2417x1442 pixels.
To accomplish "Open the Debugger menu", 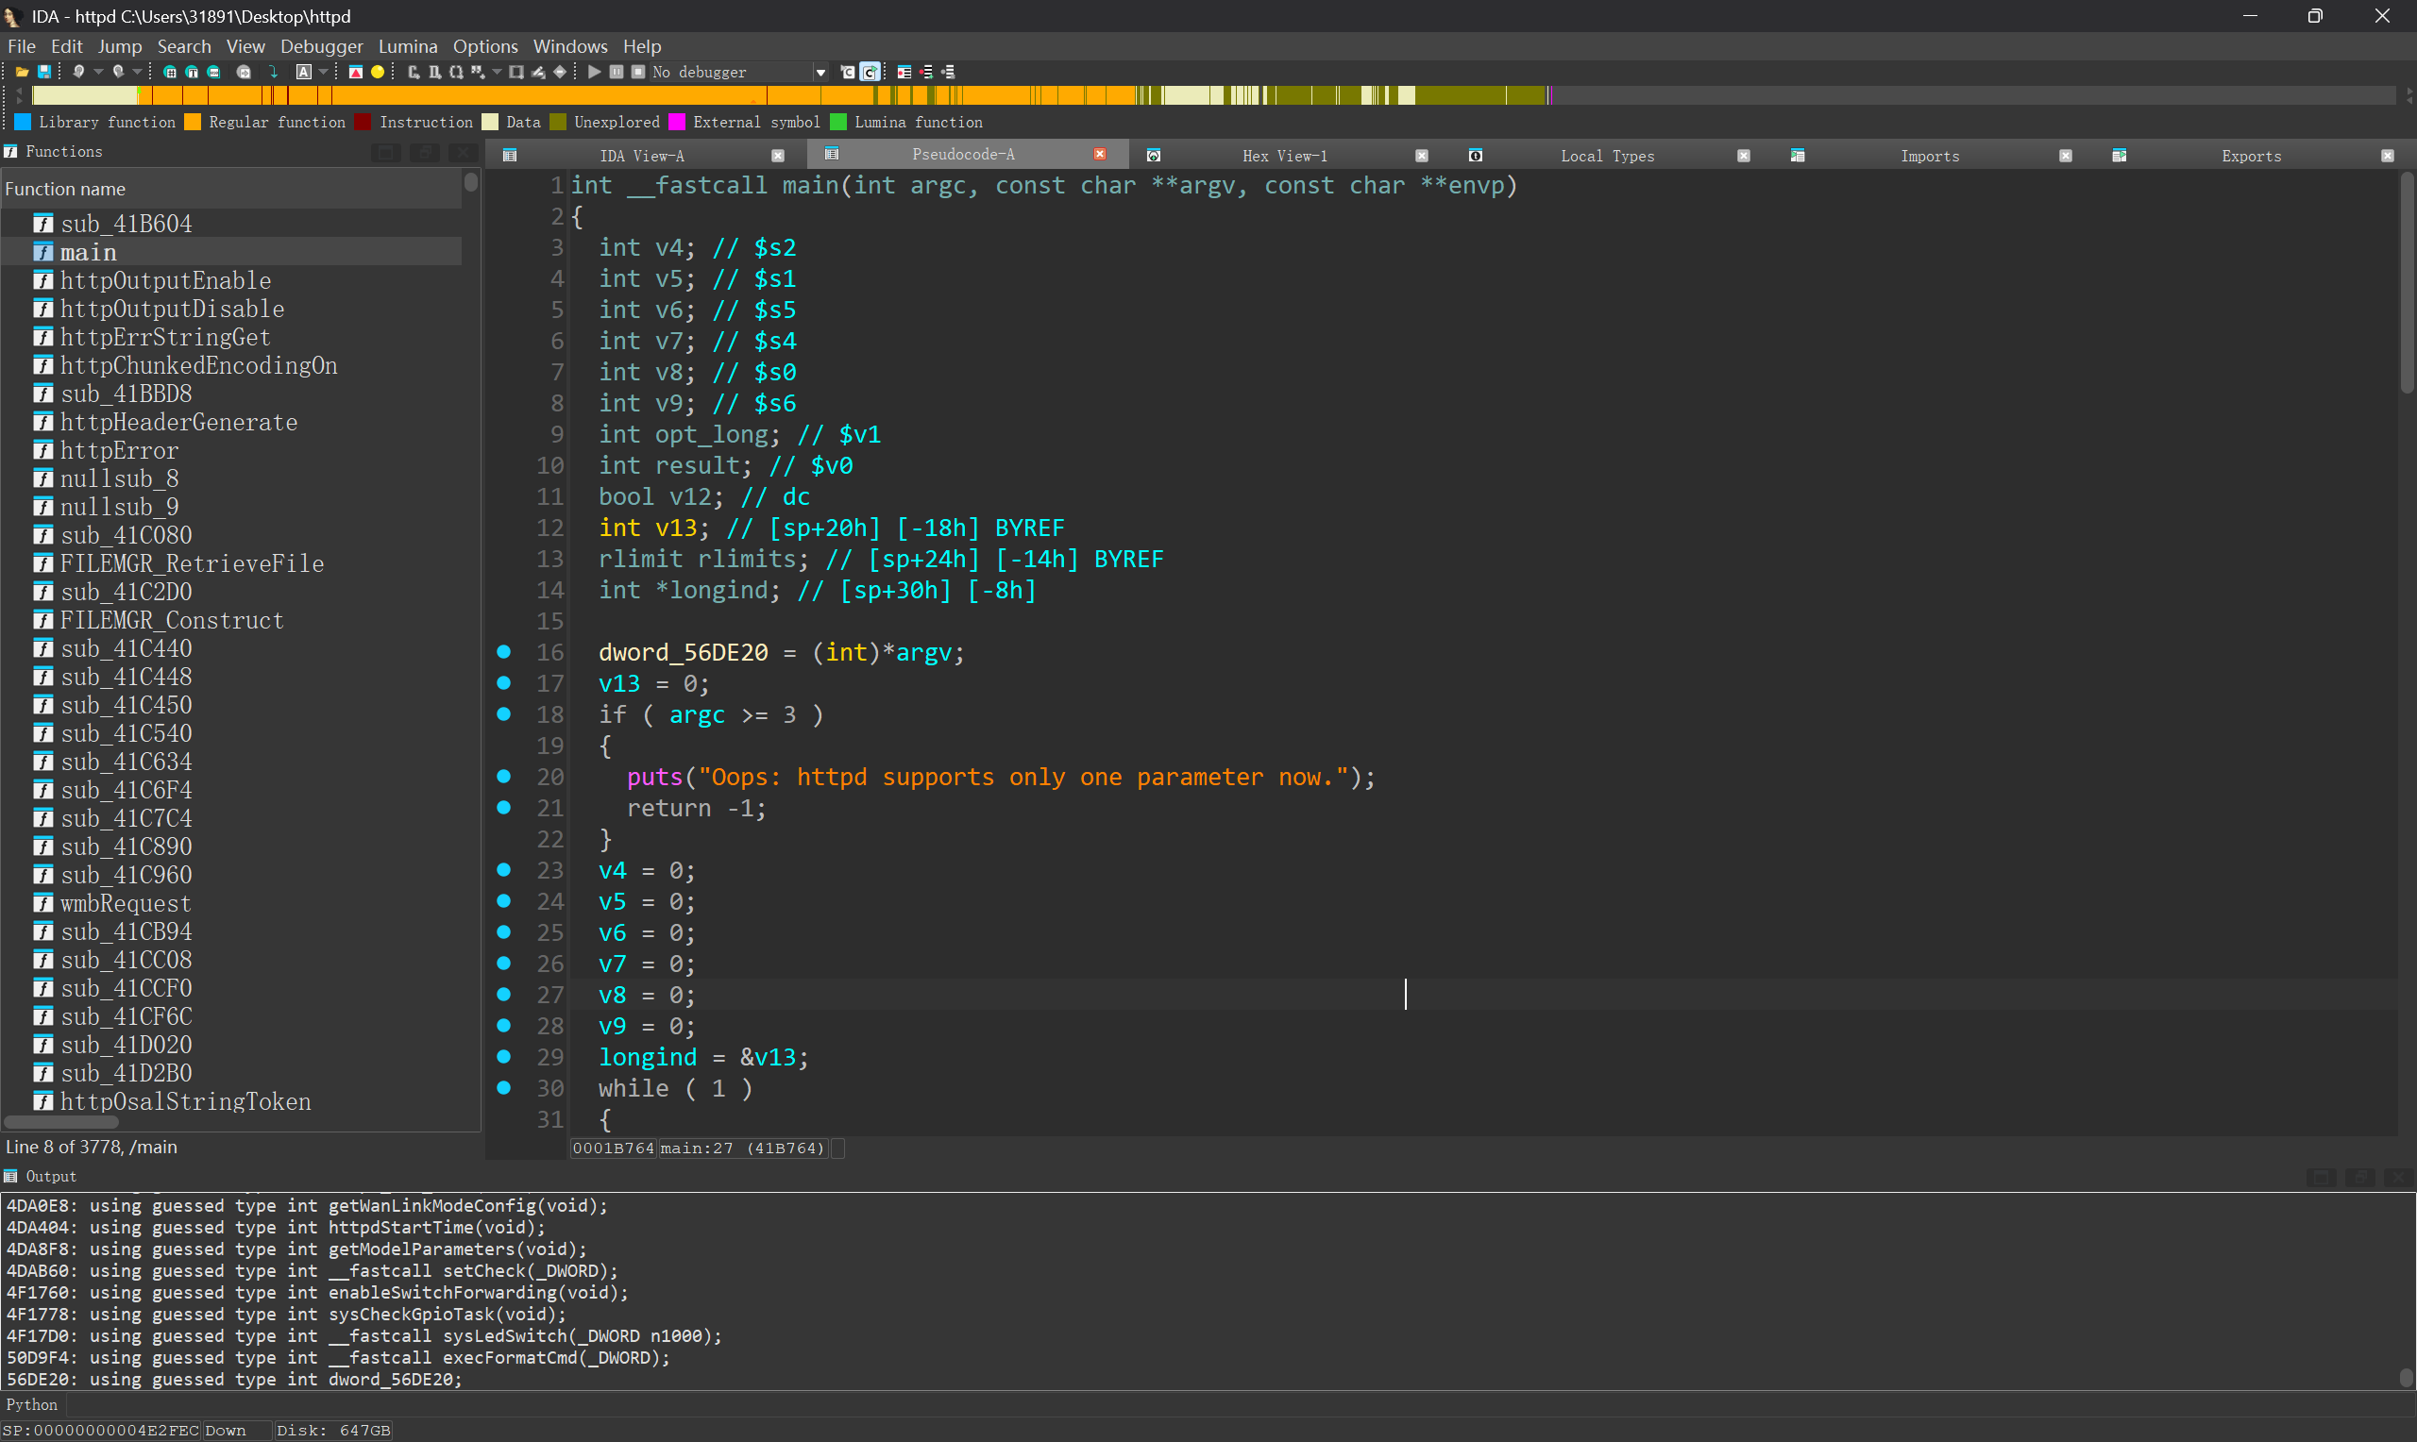I will (x=321, y=45).
